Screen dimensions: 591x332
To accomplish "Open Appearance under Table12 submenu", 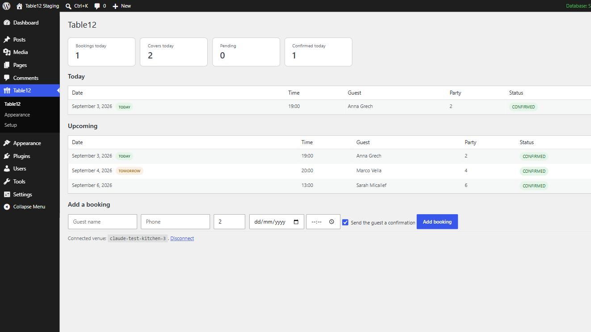I will [17, 115].
